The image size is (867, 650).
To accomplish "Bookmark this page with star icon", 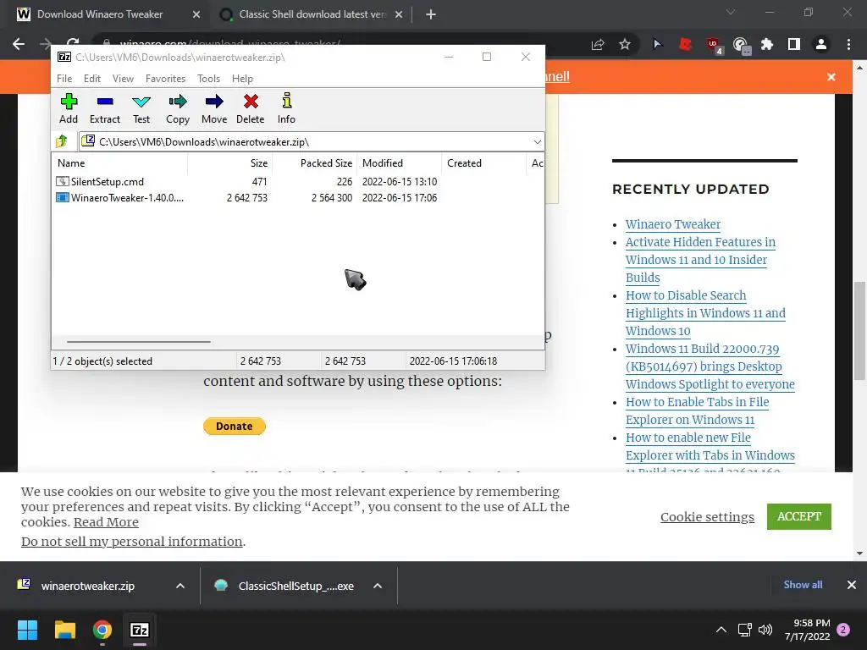I will click(x=625, y=44).
